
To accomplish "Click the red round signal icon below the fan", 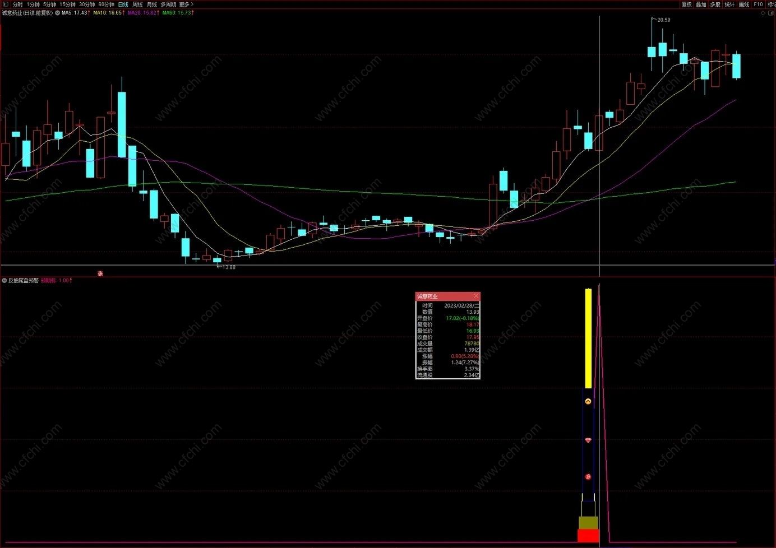I will point(588,477).
